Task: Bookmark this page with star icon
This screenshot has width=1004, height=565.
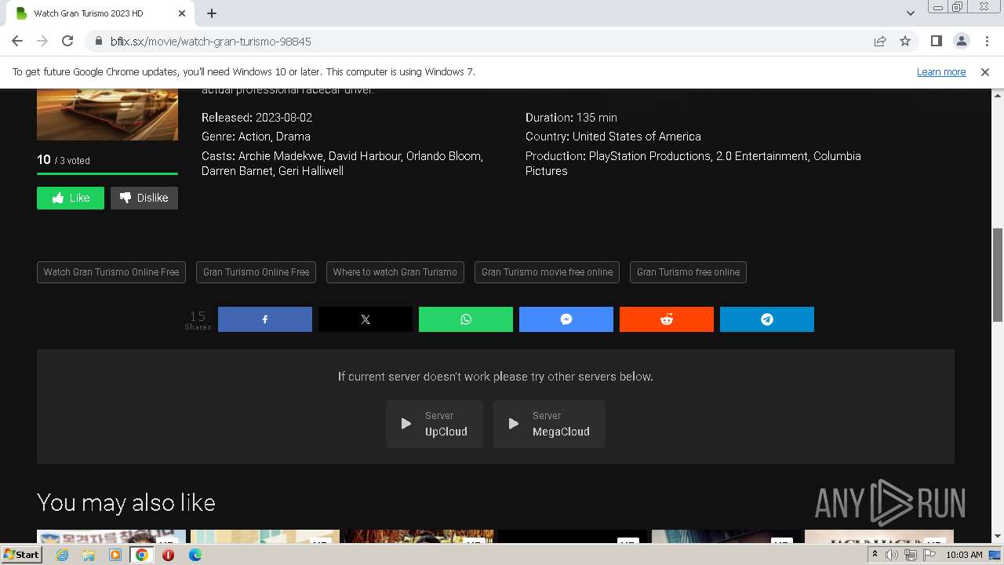Action: coord(905,41)
